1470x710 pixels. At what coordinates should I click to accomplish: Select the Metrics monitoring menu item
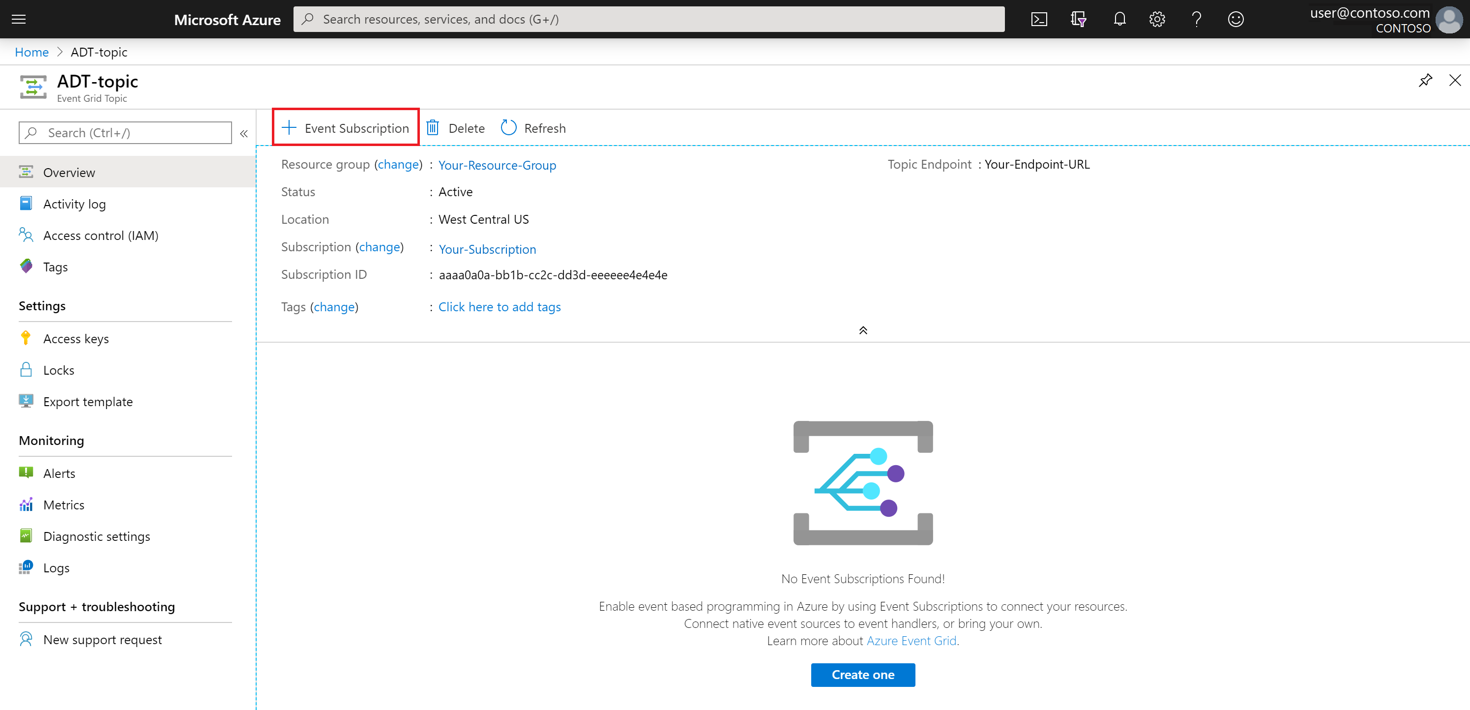pos(64,504)
